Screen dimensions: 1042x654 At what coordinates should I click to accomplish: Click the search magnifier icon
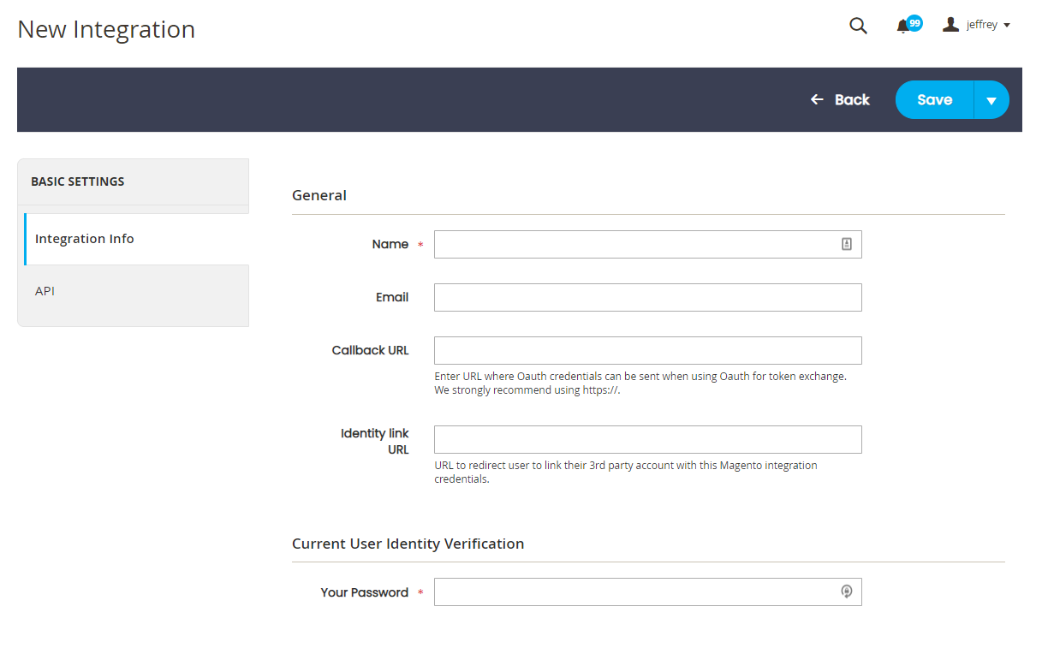coord(858,26)
